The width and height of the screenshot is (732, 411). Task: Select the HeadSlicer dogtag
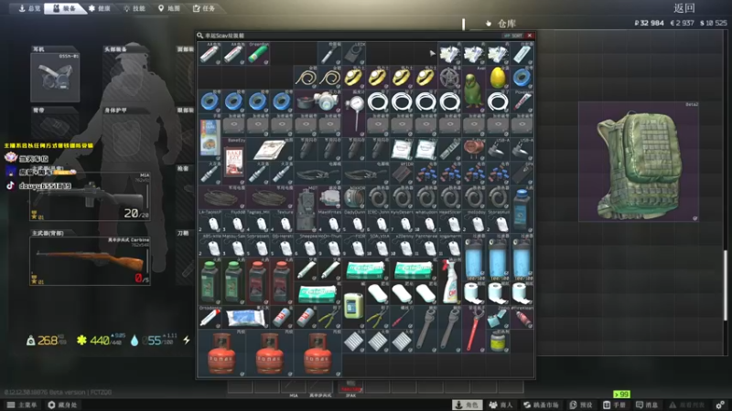point(449,221)
